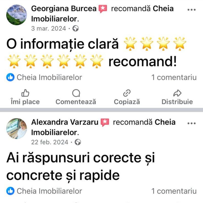Screen dimensions: 203x203
Task: Open Alexandra Varzaru's profile name link
Action: click(x=65, y=122)
